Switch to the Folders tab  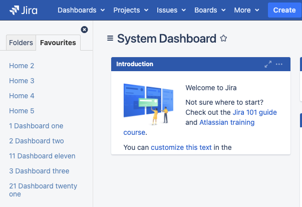point(21,43)
